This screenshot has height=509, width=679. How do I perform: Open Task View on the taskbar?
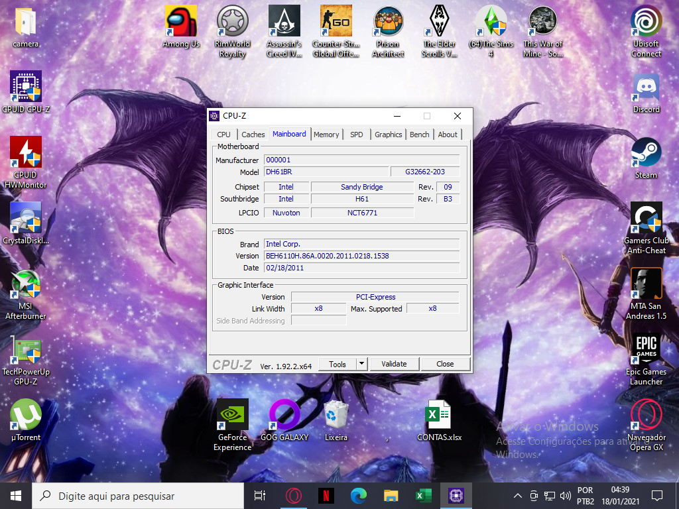260,496
